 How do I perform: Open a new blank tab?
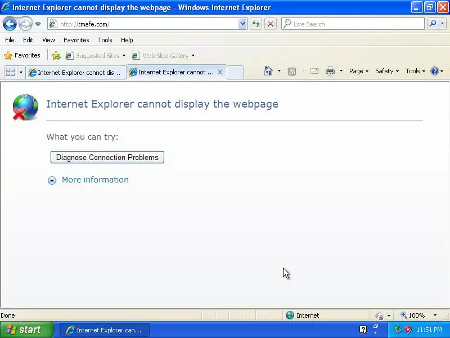point(235,73)
